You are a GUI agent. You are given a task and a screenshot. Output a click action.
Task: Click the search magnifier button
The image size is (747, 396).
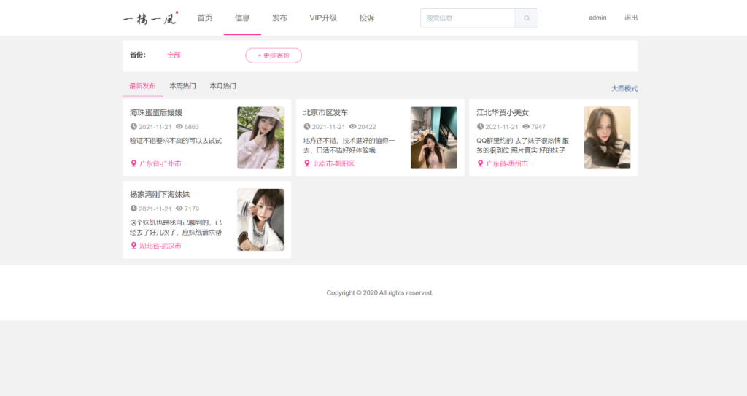(527, 18)
